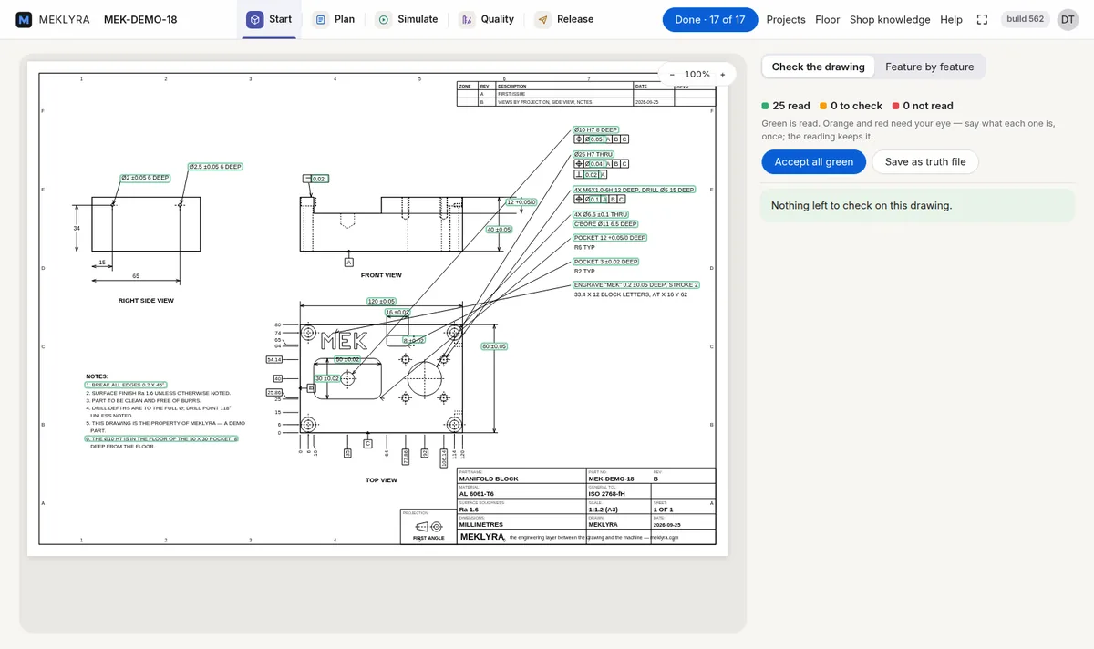Click the TOP VIEW label
Image resolution: width=1094 pixels, height=649 pixels.
381,480
